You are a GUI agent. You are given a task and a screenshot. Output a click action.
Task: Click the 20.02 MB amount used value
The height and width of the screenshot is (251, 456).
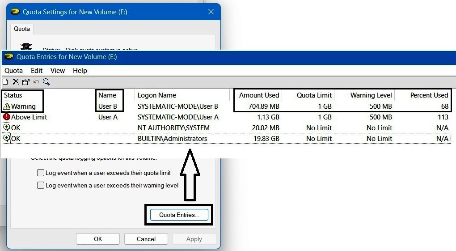[266, 128]
